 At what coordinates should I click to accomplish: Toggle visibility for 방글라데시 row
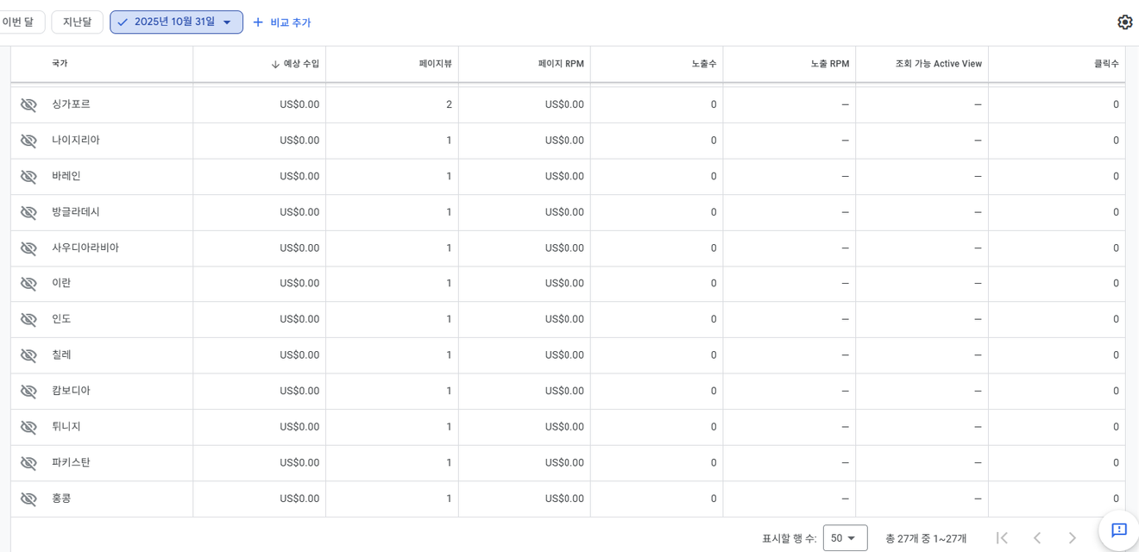coord(28,212)
